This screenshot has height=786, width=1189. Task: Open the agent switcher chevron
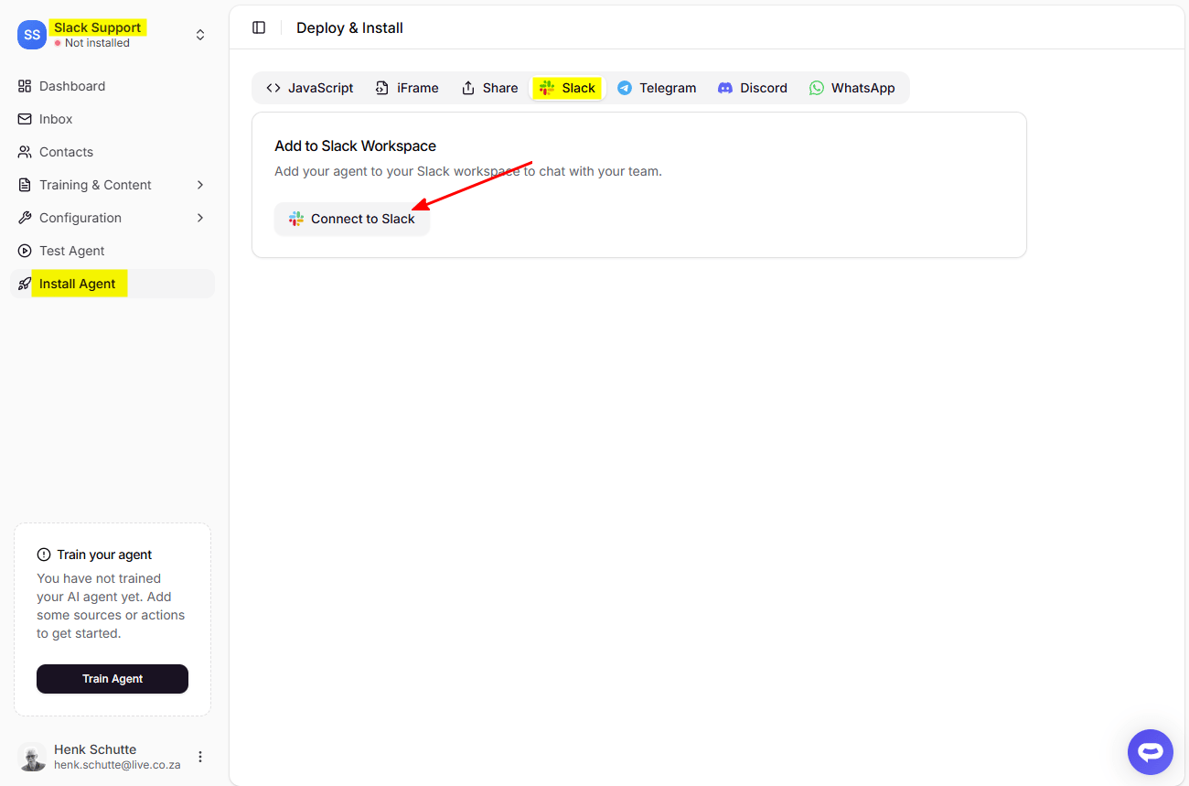pos(200,35)
